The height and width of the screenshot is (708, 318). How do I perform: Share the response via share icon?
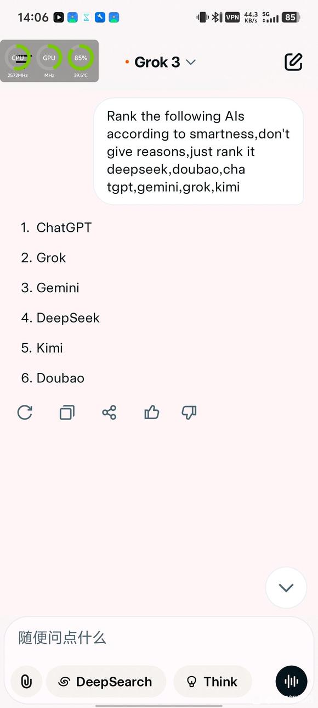109,412
